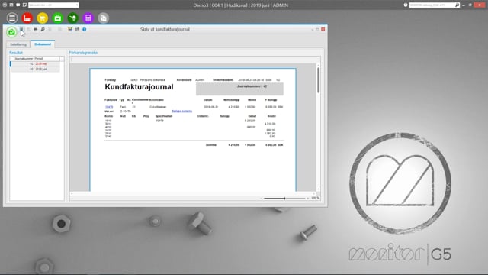Click the zoom out minus button
The width and height of the screenshot is (488, 275).
click(261, 199)
